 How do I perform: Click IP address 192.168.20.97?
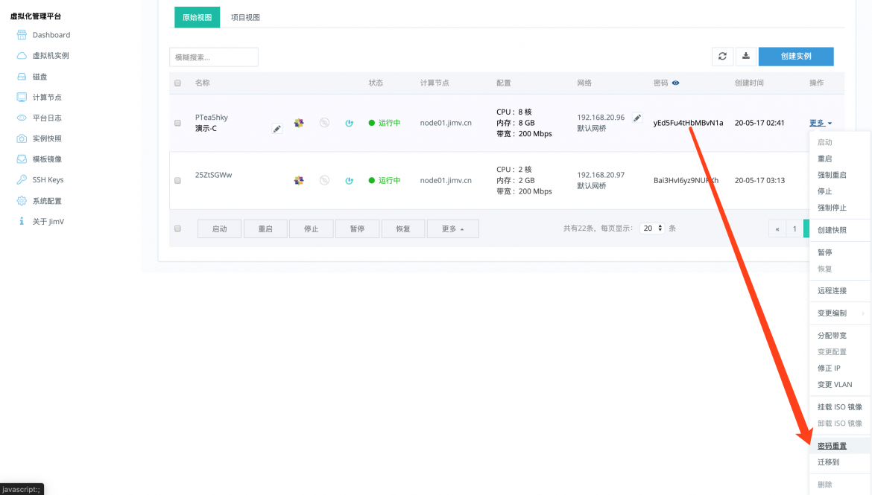point(601,175)
